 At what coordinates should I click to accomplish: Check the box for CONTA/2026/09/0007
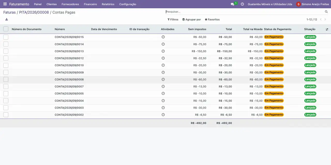click(x=6, y=86)
